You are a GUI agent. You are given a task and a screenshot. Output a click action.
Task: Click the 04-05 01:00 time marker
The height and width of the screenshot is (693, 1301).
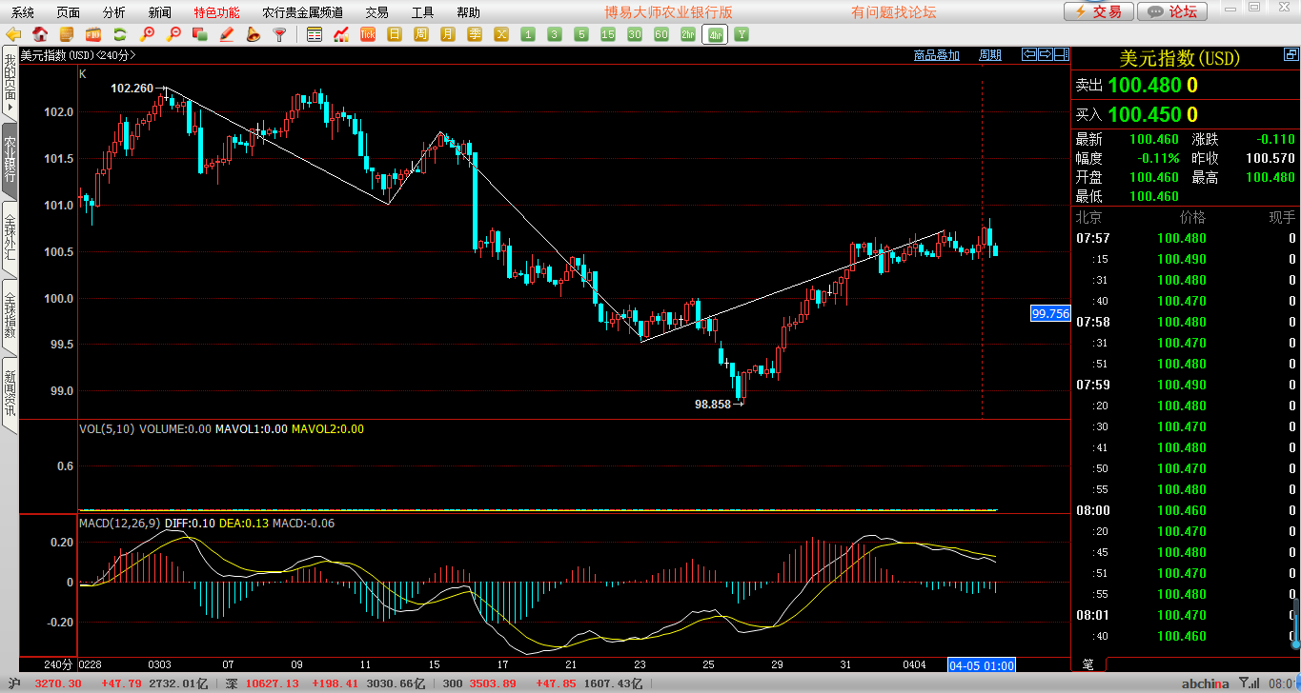click(x=981, y=664)
